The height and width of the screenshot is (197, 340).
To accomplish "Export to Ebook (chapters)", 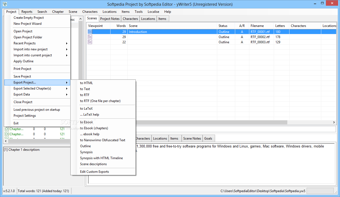I will 103,128.
